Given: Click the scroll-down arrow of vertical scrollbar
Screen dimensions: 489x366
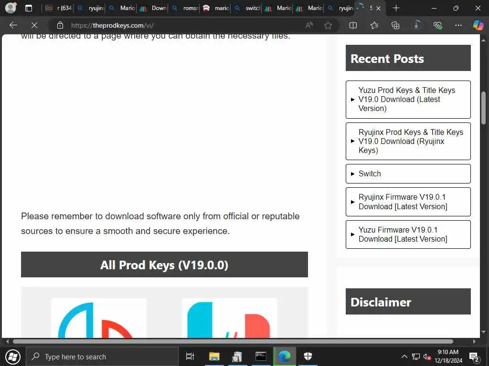Looking at the screenshot, I should tap(484, 332).
